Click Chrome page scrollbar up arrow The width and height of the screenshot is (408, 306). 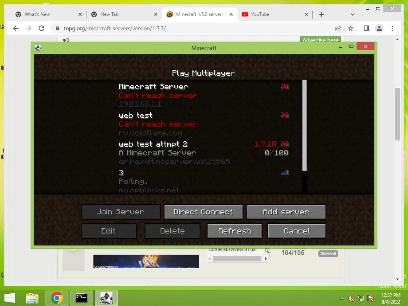point(397,39)
